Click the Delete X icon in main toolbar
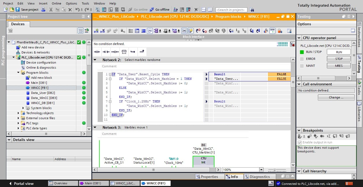363x187 pixels. [x=70, y=10]
